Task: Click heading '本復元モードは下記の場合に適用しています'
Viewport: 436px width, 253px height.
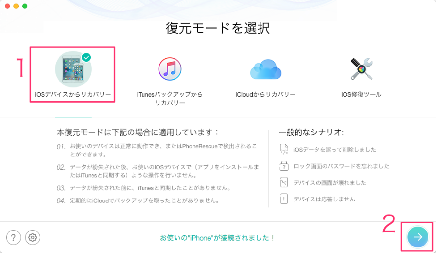Action: [x=137, y=132]
